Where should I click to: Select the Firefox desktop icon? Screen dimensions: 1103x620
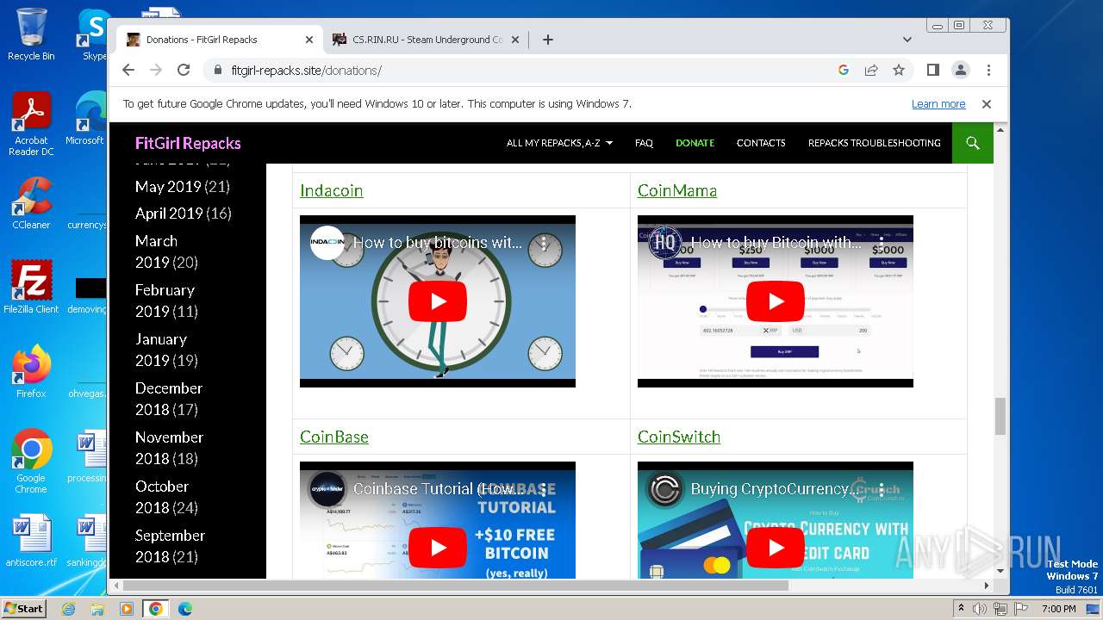click(x=31, y=372)
